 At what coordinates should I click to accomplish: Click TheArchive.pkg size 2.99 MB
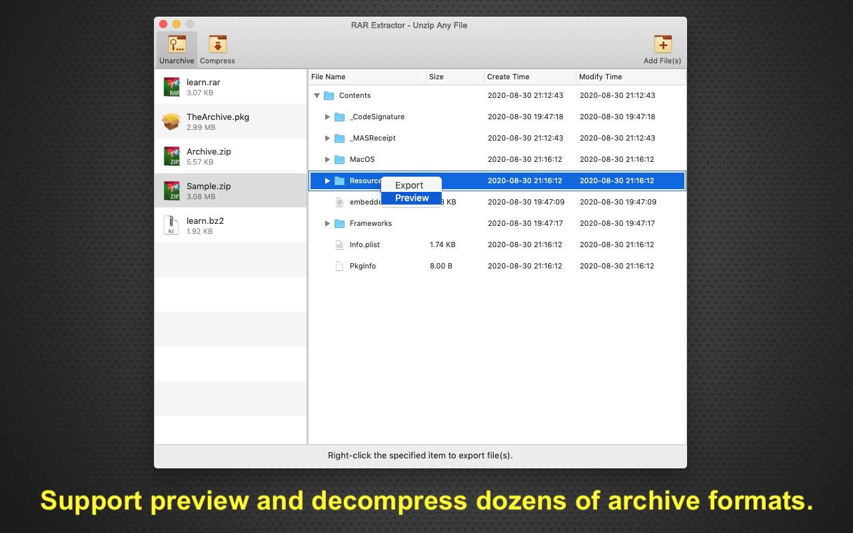pyautogui.click(x=201, y=127)
